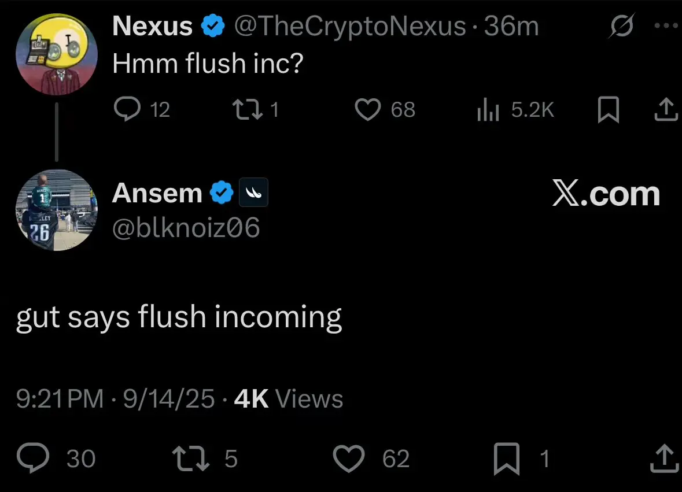Open the Nexus profile avatar
The height and width of the screenshot is (492, 682).
(x=57, y=54)
